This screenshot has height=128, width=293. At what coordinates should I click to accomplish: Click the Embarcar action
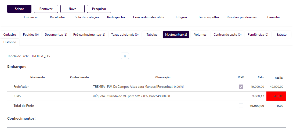click(31, 17)
